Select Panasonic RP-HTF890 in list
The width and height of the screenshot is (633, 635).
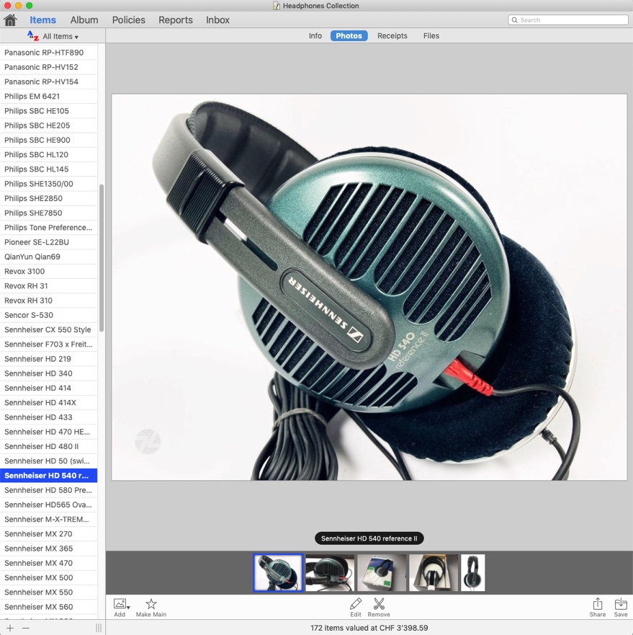(x=48, y=53)
